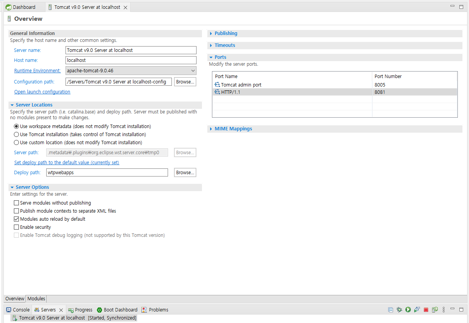Viewport: 469px width, 323px height.
Task: Open the Console view tab
Action: (x=18, y=310)
